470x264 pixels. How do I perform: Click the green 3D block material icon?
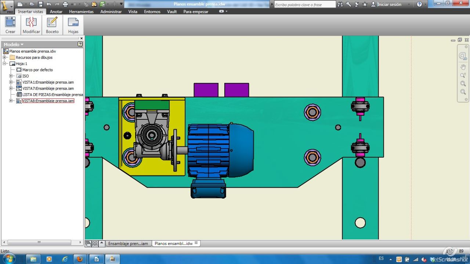[x=102, y=4]
